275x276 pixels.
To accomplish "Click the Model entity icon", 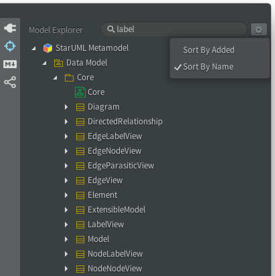I will click(x=80, y=239).
